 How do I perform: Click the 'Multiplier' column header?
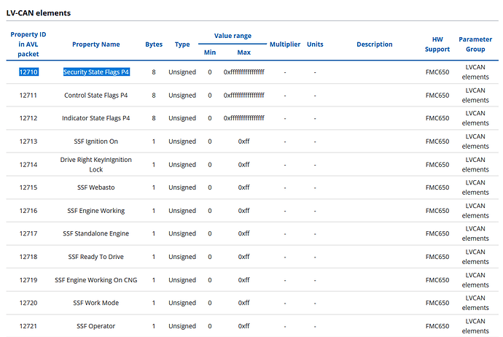click(285, 44)
